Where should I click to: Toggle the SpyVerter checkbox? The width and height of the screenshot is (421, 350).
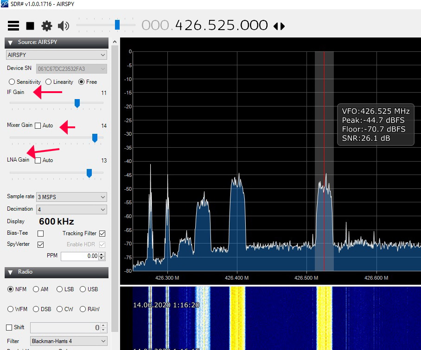(x=40, y=244)
